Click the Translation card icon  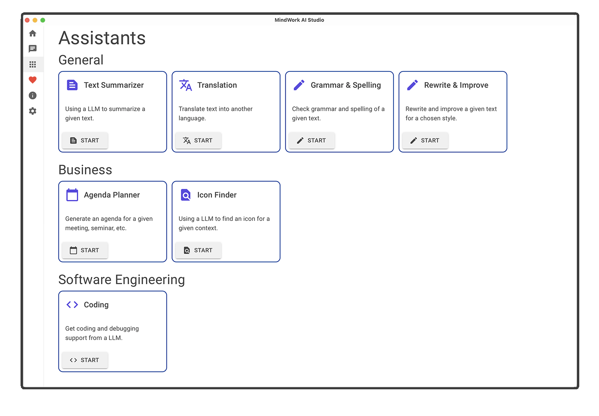click(x=186, y=85)
